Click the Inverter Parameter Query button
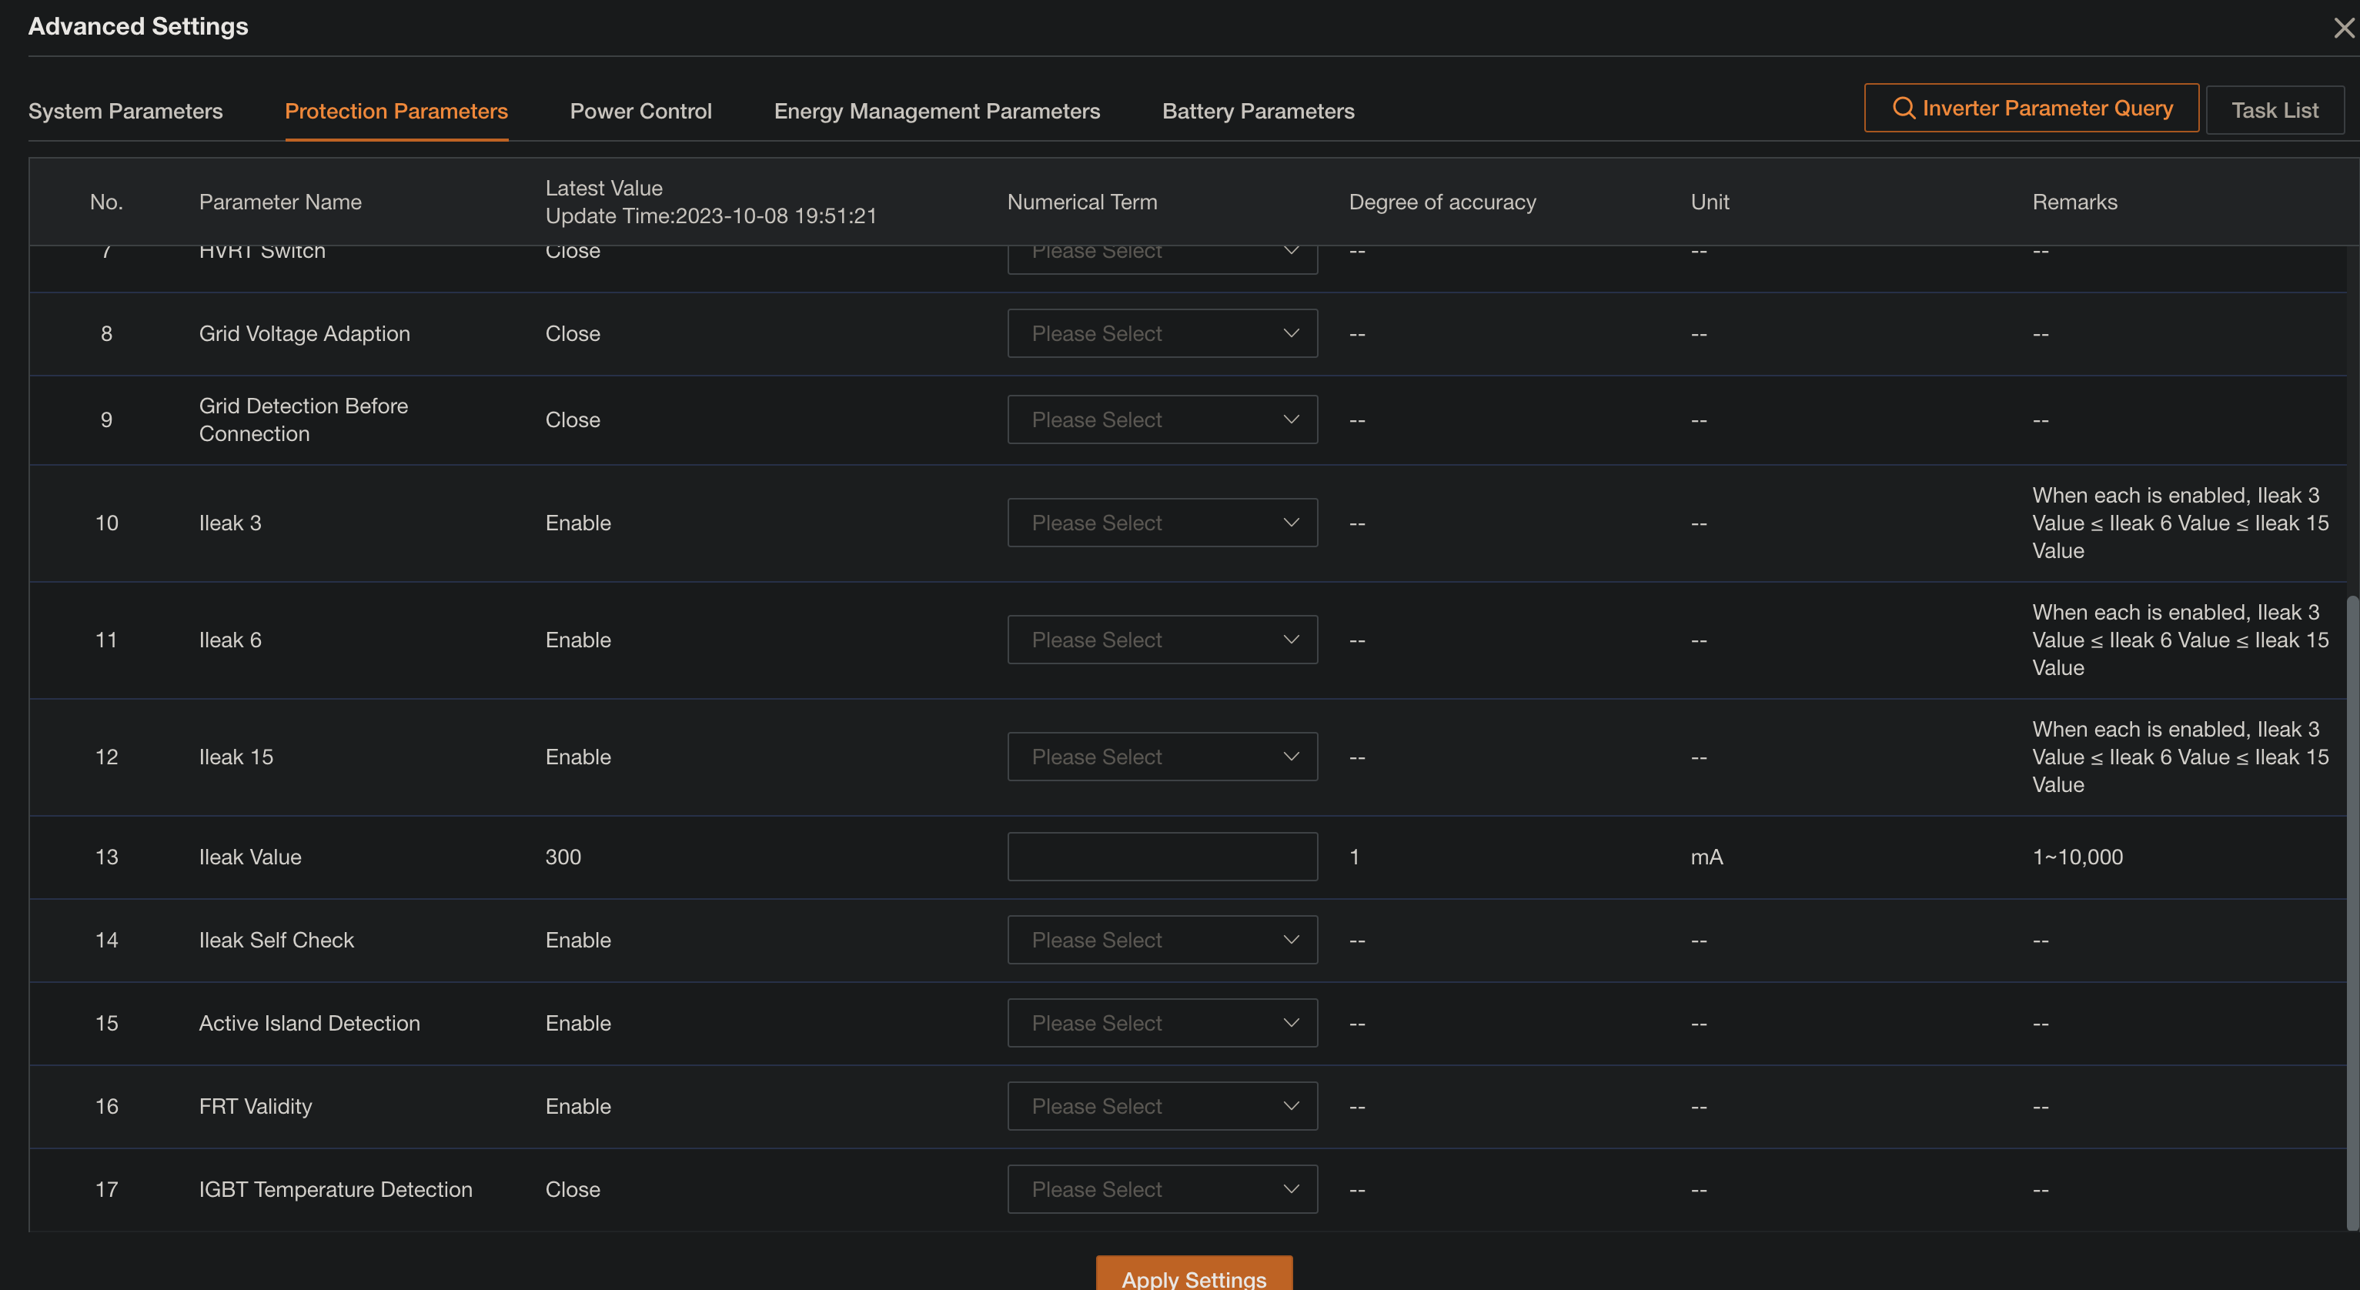 [x=2031, y=107]
